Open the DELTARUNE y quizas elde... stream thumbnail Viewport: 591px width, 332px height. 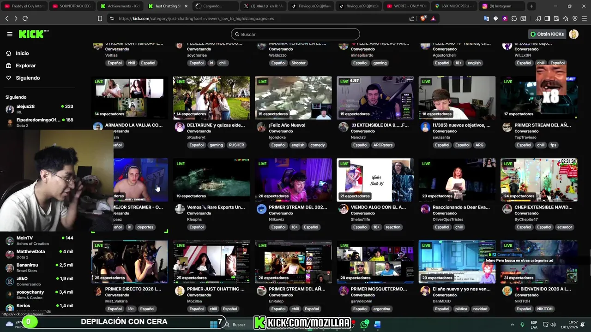[x=211, y=98]
